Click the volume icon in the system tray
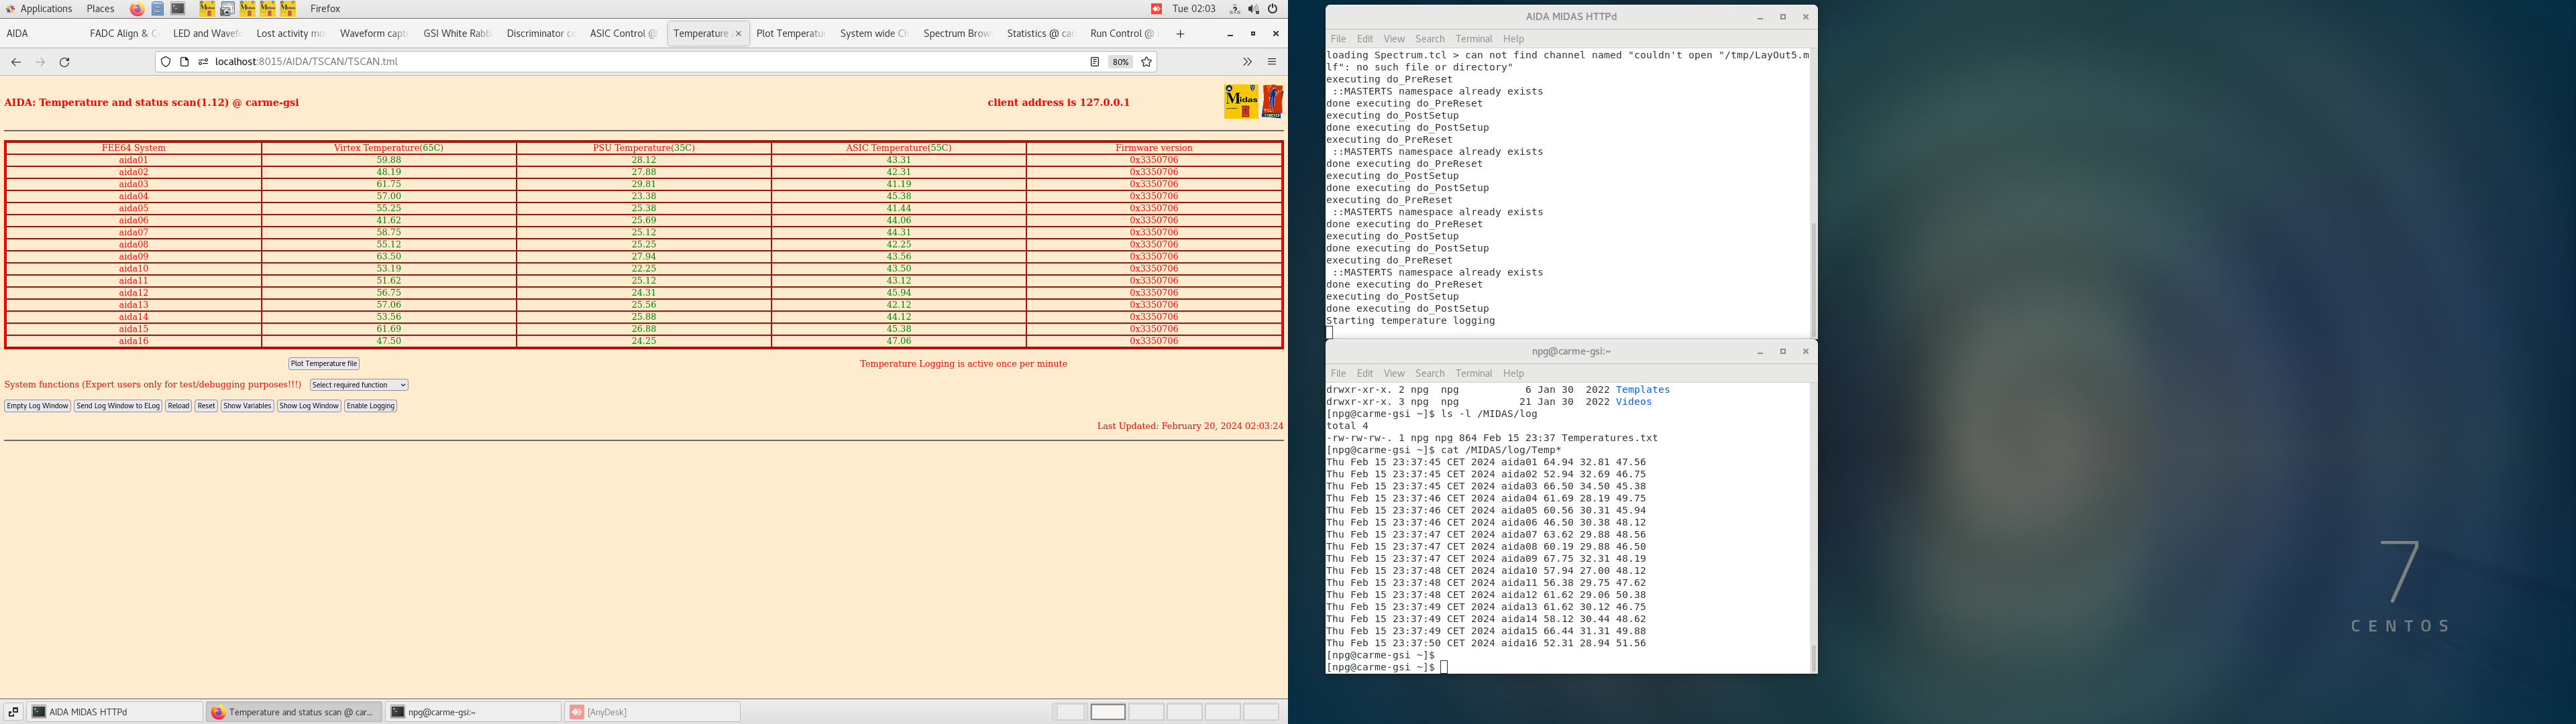This screenshot has width=2576, height=724. point(1253,9)
